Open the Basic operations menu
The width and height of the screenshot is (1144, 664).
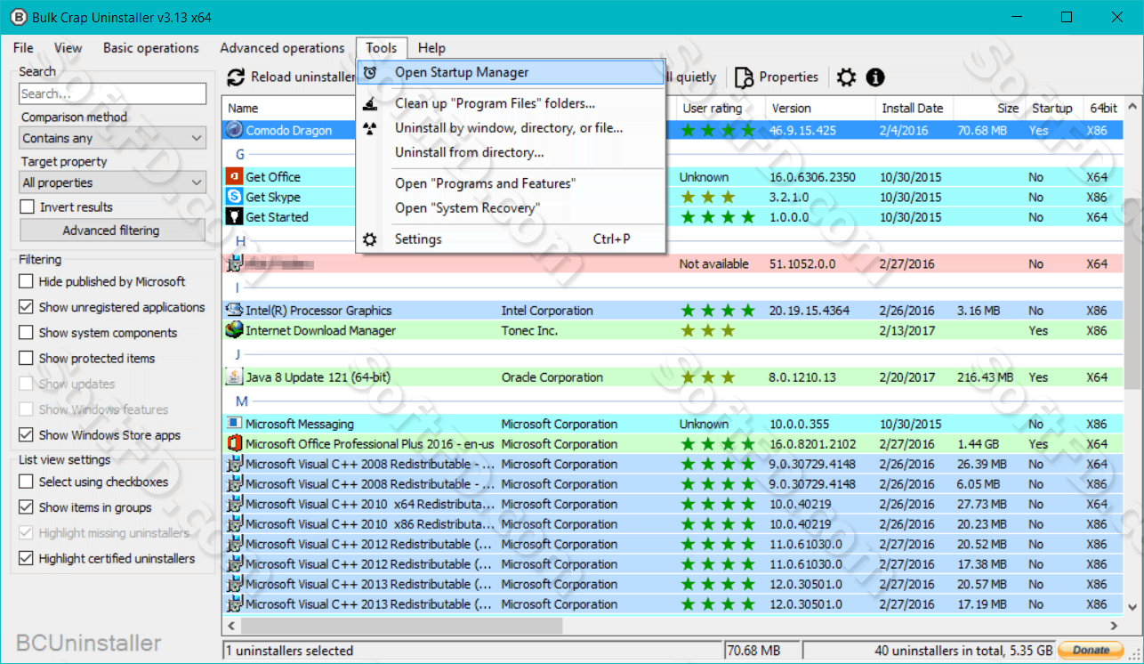(151, 48)
